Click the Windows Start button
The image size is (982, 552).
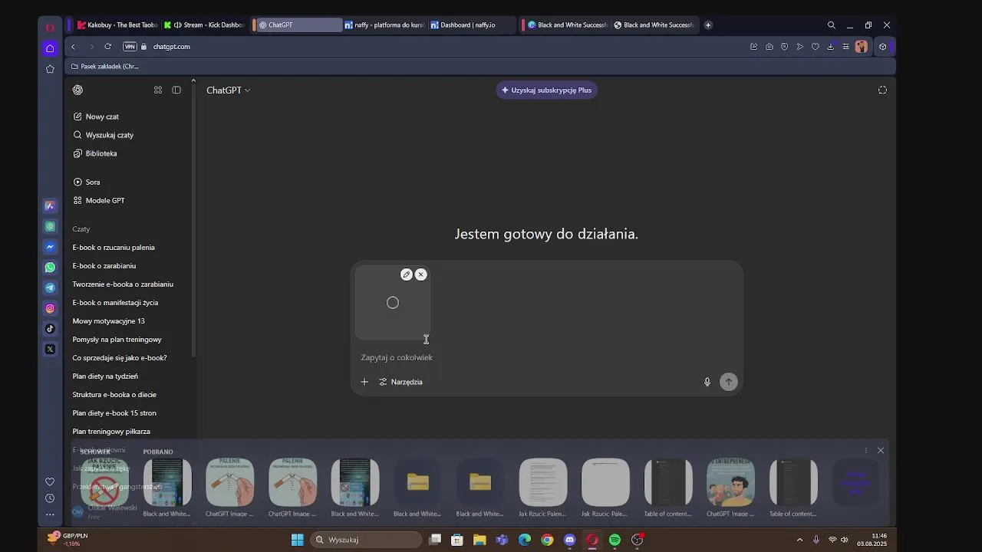297,540
